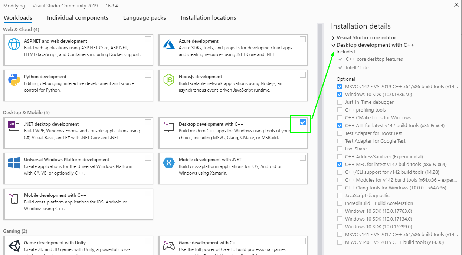Click the .NET desktop development icon
Viewport: 462px width, 255px height.
click(14, 127)
